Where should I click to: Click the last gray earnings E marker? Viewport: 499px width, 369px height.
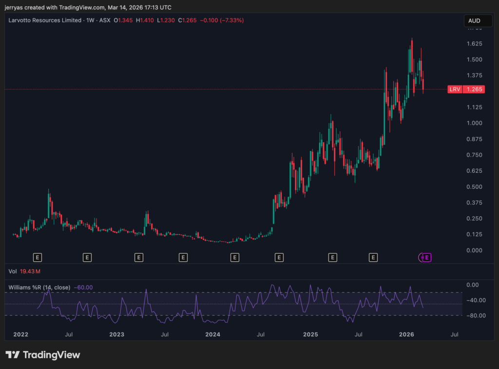coord(373,257)
